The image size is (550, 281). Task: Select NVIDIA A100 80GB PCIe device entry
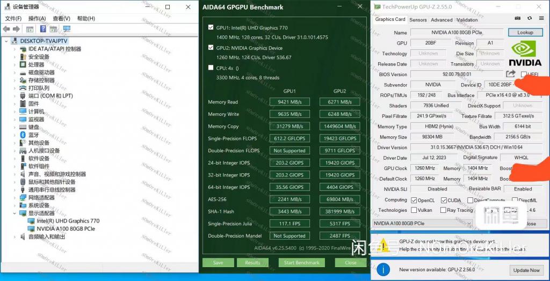coord(66,228)
